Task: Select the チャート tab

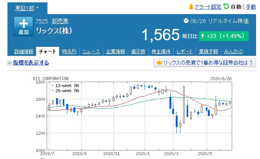Action: (47, 52)
